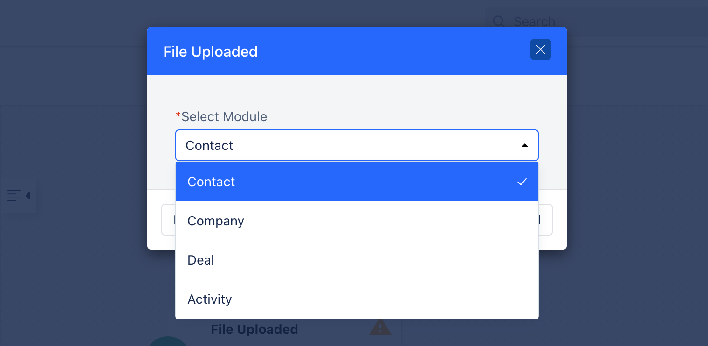Collapse the dropdown using the caret arrow
Screen dimensions: 708x346
(525, 146)
